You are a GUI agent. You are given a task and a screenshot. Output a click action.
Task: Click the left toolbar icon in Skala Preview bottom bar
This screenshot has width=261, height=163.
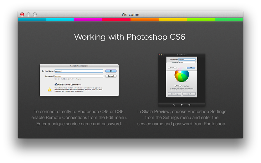174,105
